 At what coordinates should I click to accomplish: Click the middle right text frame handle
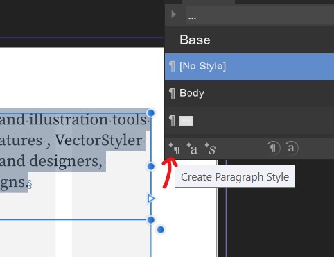(x=151, y=166)
